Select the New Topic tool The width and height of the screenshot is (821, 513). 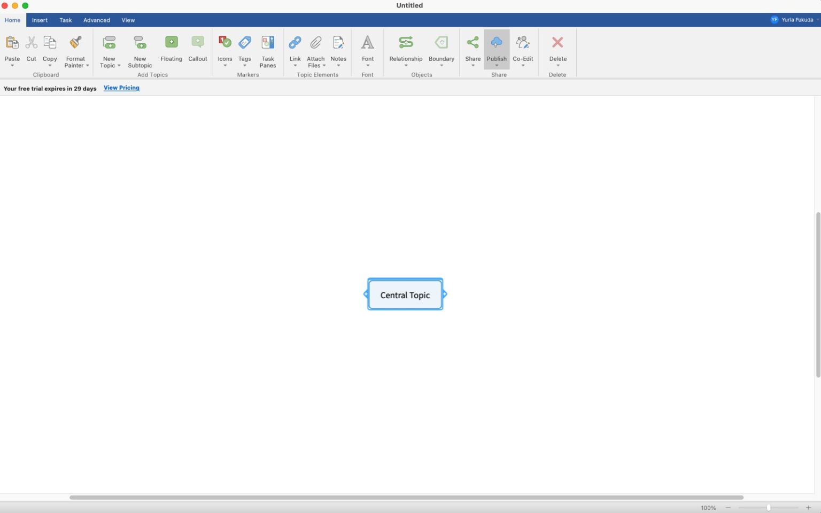coord(109,48)
